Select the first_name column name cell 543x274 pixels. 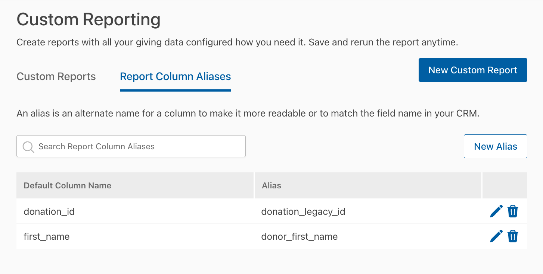tap(135, 236)
